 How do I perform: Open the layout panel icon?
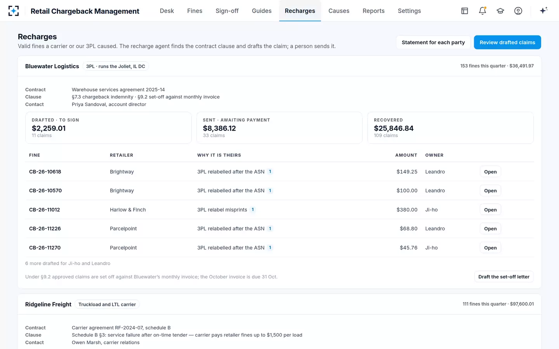[x=465, y=11]
